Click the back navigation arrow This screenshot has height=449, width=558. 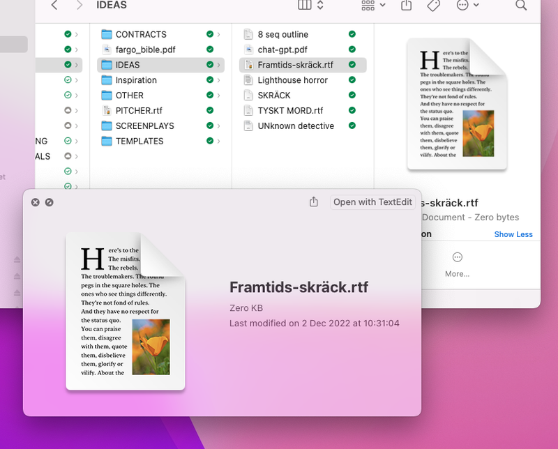click(54, 6)
